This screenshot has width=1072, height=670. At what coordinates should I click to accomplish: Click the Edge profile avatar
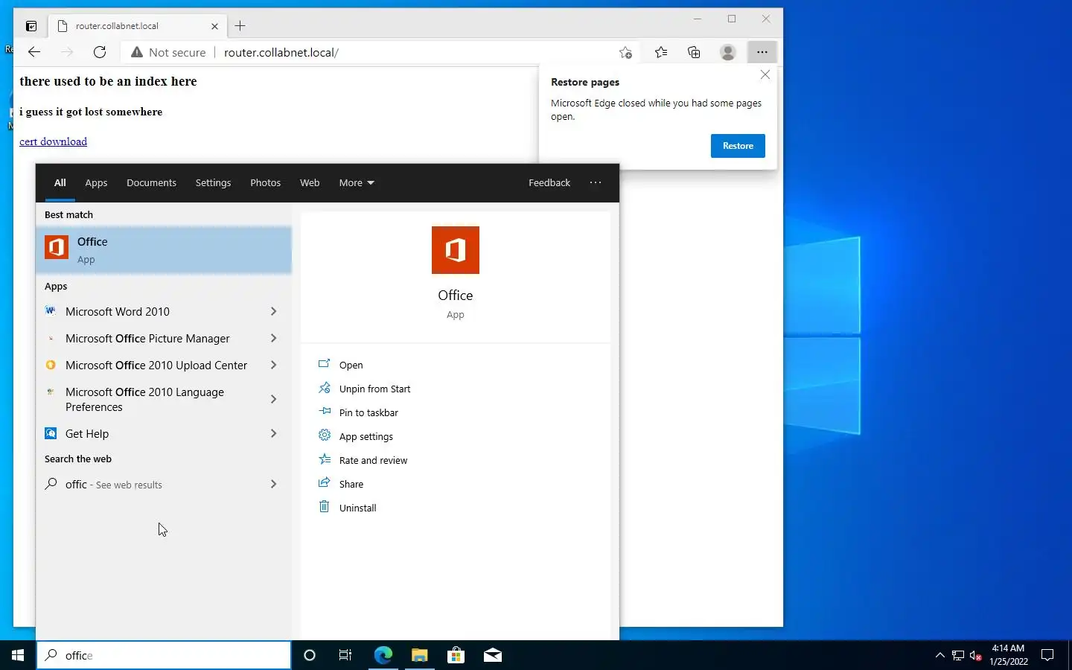pos(728,52)
